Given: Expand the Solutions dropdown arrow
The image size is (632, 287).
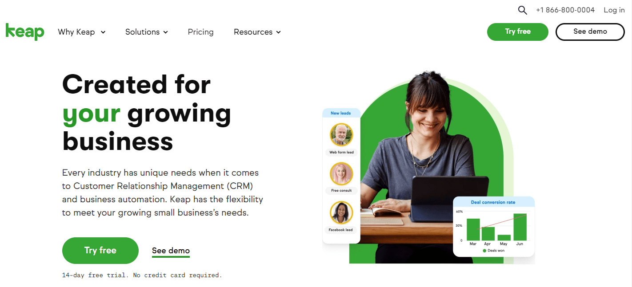Looking at the screenshot, I should (165, 32).
